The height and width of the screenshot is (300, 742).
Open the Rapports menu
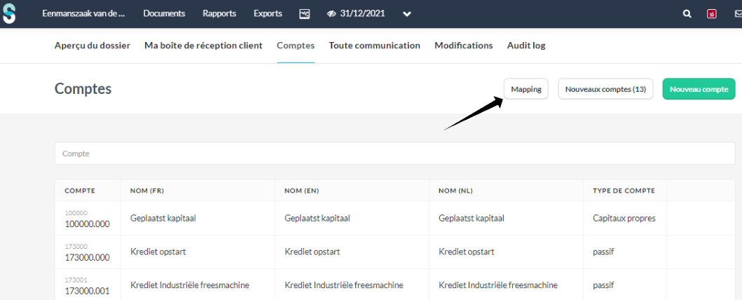coord(219,14)
